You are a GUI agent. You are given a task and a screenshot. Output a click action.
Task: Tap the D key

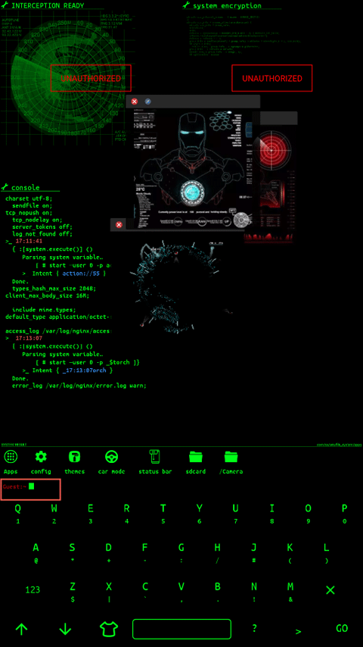click(108, 548)
